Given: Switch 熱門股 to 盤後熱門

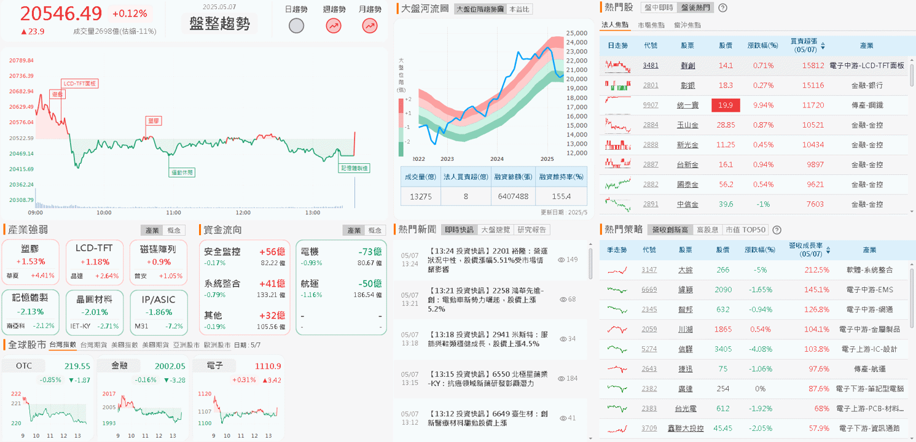Looking at the screenshot, I should [695, 8].
